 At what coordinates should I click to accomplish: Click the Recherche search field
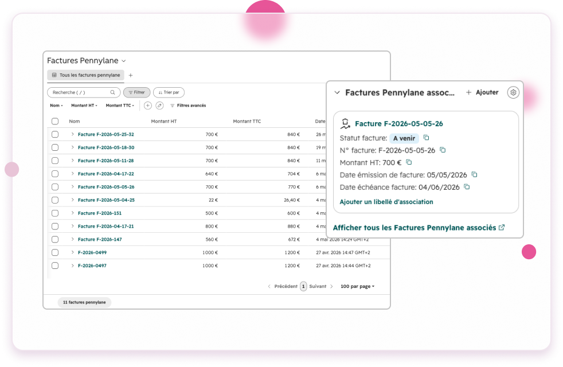84,92
